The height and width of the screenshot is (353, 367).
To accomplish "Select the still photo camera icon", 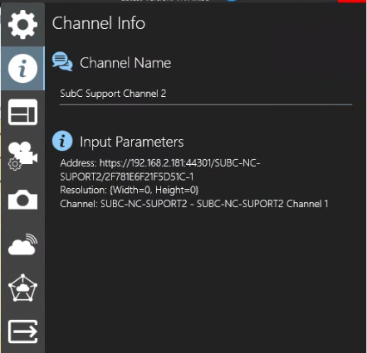I will pyautogui.click(x=22, y=200).
